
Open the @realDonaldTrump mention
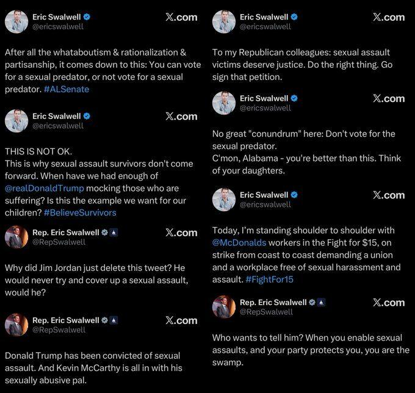pos(44,188)
